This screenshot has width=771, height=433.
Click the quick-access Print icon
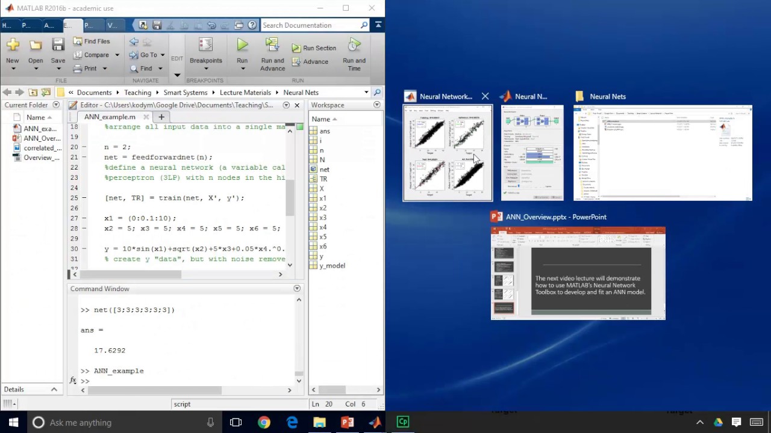point(239,25)
